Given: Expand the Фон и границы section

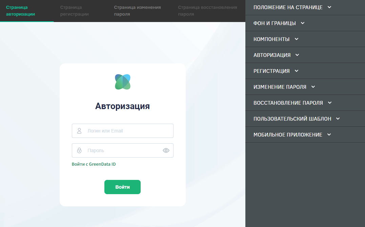Looking at the screenshot, I should (279, 23).
